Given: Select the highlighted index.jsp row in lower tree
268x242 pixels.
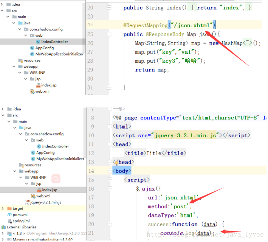Looking at the screenshot, I should click(x=43, y=190).
